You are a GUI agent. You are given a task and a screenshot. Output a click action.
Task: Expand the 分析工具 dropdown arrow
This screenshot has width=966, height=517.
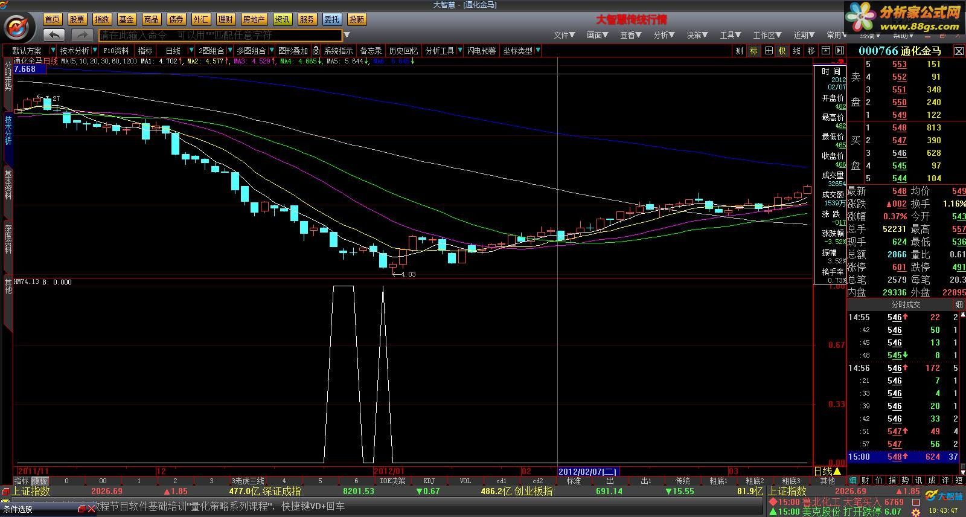coord(460,51)
